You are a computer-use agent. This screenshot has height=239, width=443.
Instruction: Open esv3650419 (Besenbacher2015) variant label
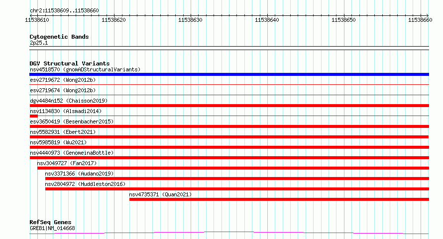click(72, 121)
